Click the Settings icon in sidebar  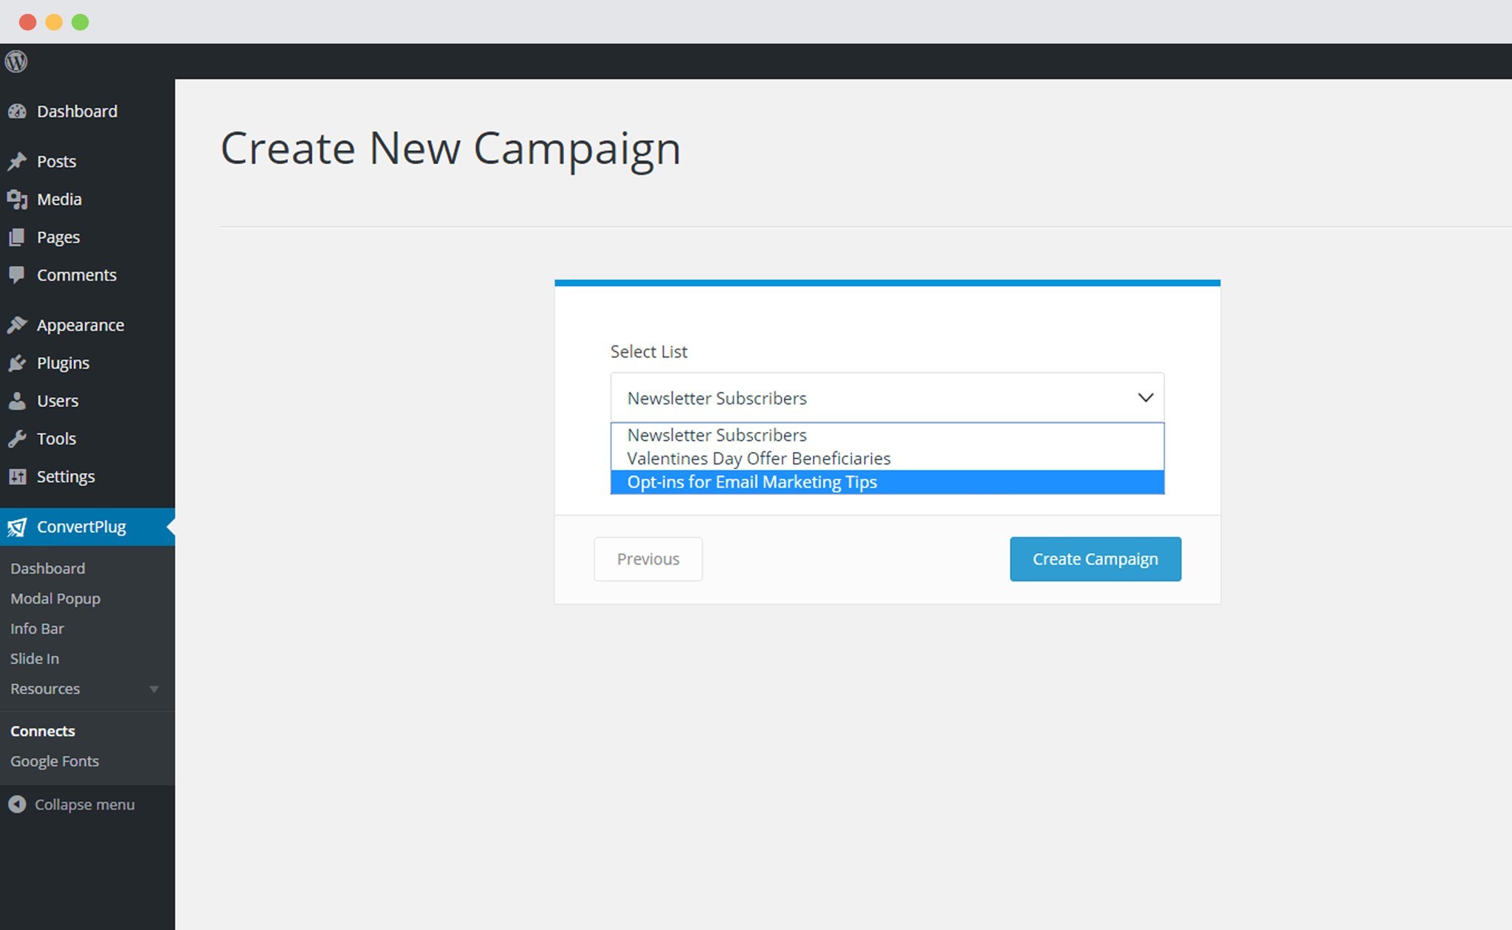17,475
